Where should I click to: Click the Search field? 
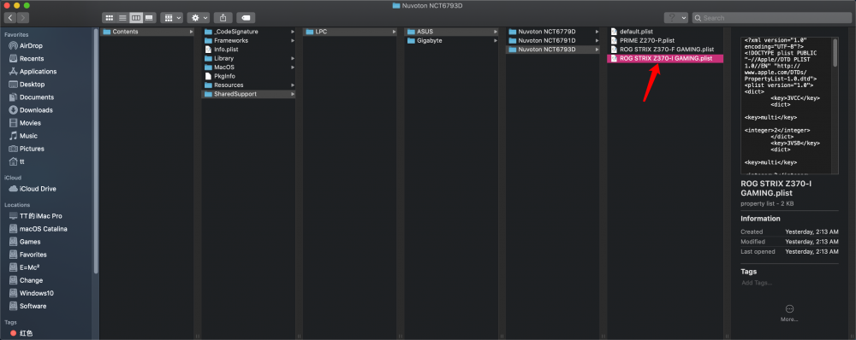click(772, 18)
